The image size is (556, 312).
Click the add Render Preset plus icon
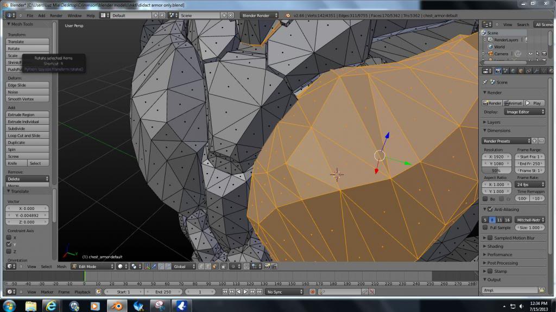point(534,141)
